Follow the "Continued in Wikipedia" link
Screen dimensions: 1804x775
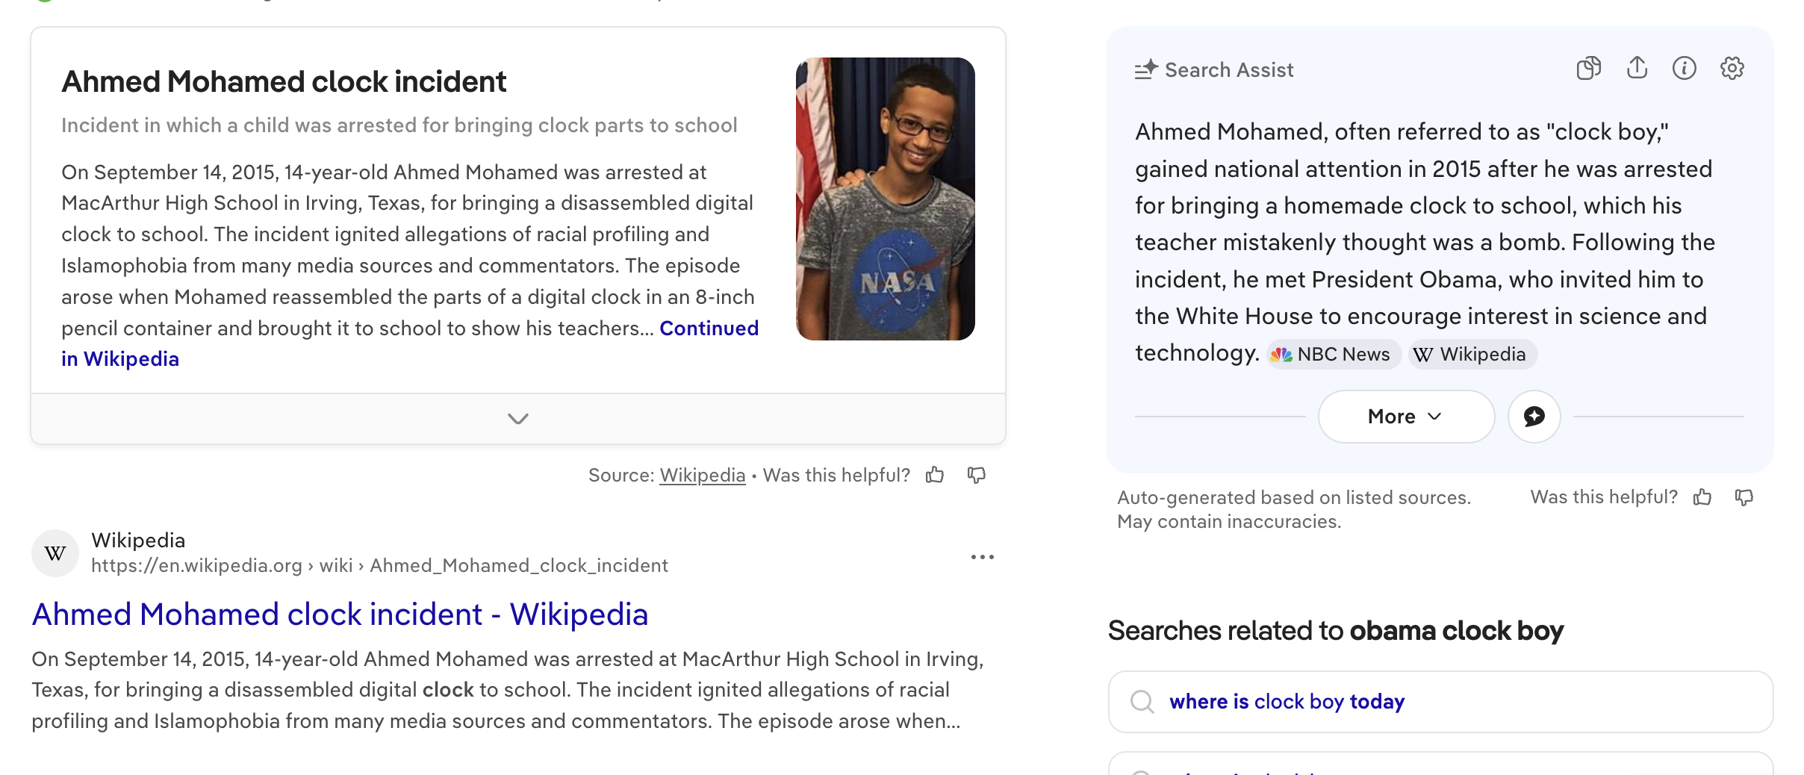click(x=708, y=329)
